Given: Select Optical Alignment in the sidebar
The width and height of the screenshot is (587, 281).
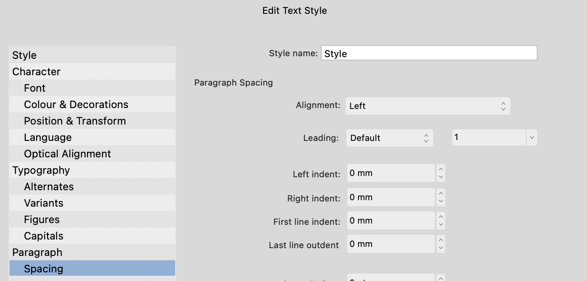Looking at the screenshot, I should (68, 153).
